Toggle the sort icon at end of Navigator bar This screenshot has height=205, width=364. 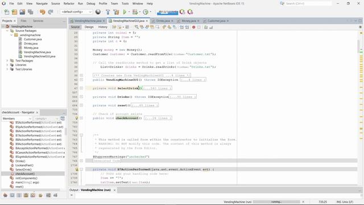[56, 195]
